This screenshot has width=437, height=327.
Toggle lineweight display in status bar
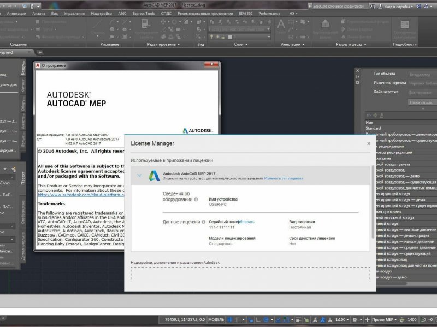tap(298, 320)
